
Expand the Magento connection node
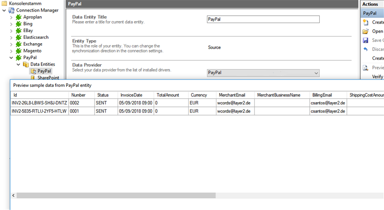click(x=11, y=50)
